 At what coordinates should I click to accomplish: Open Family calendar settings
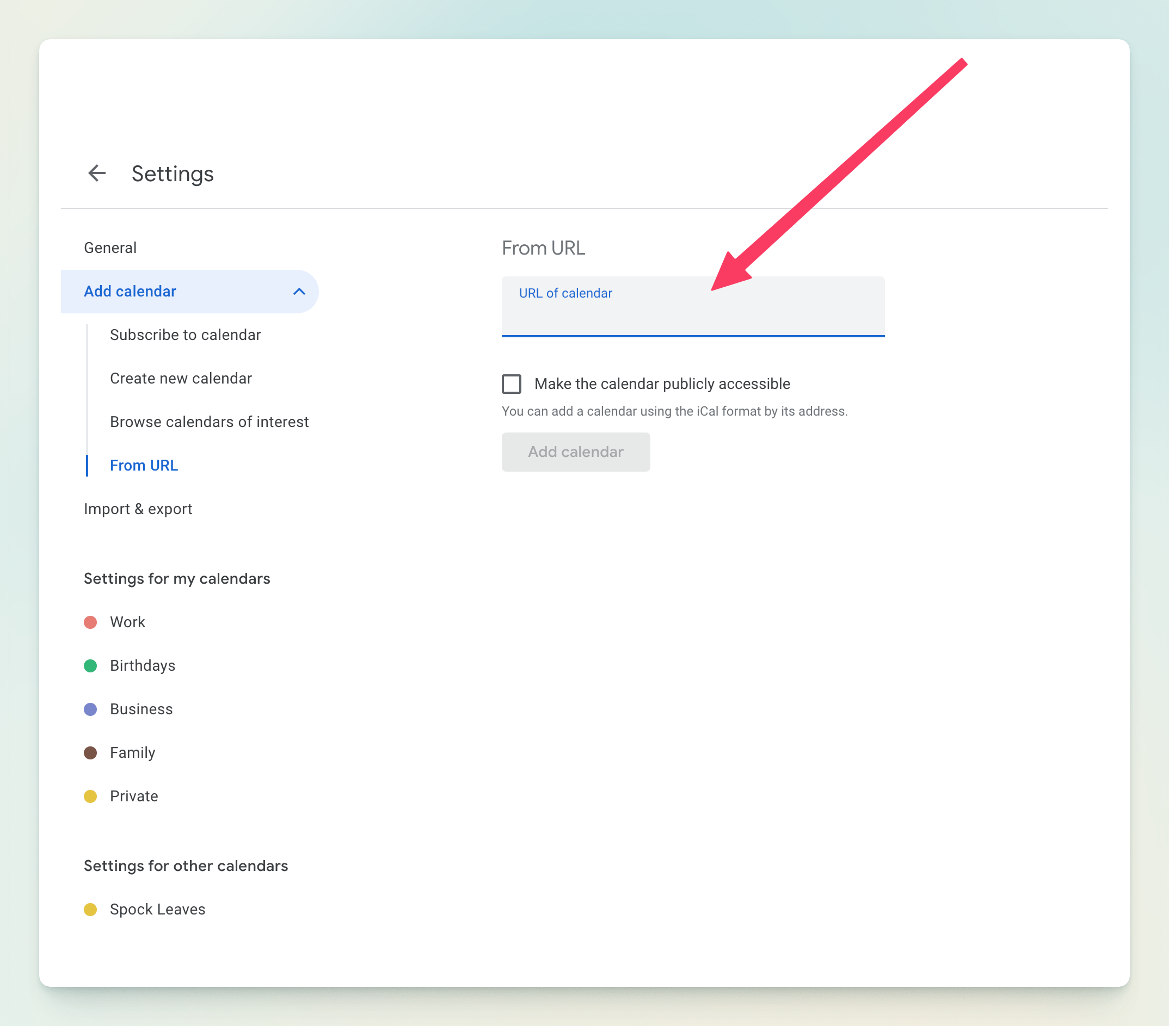click(x=132, y=753)
